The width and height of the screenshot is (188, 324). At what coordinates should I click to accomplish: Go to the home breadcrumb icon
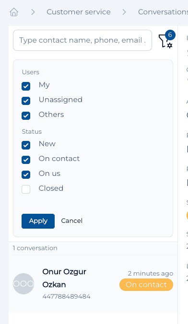point(14,12)
